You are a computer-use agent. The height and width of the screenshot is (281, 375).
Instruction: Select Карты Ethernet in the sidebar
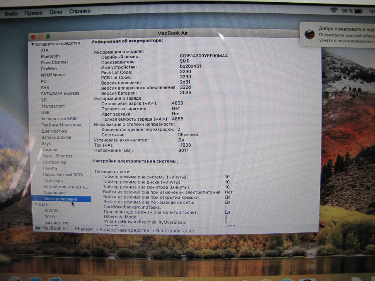57,156
